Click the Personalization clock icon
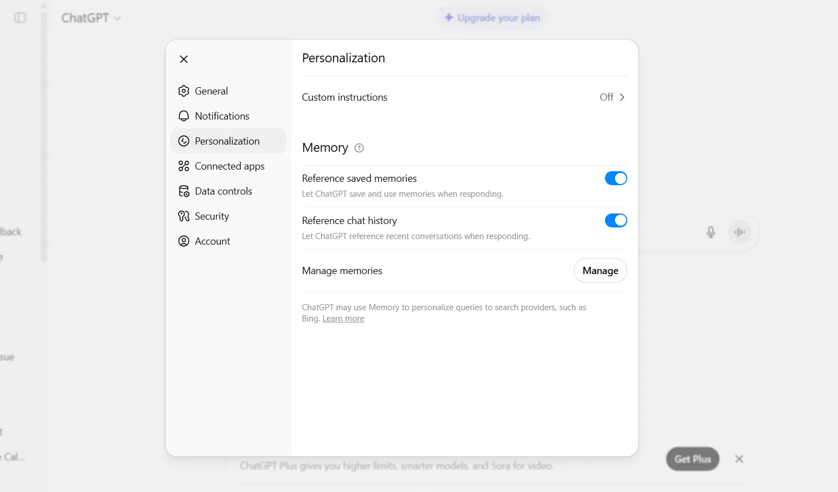The image size is (838, 492). pos(184,141)
